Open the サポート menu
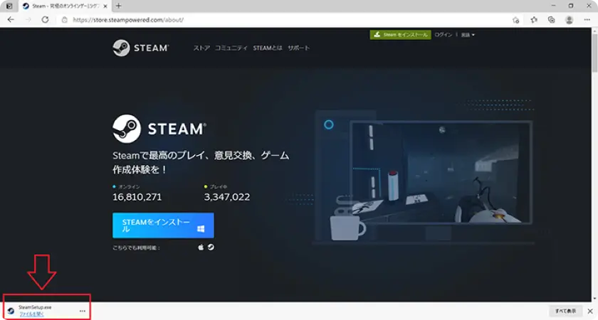The image size is (598, 320). click(x=298, y=48)
